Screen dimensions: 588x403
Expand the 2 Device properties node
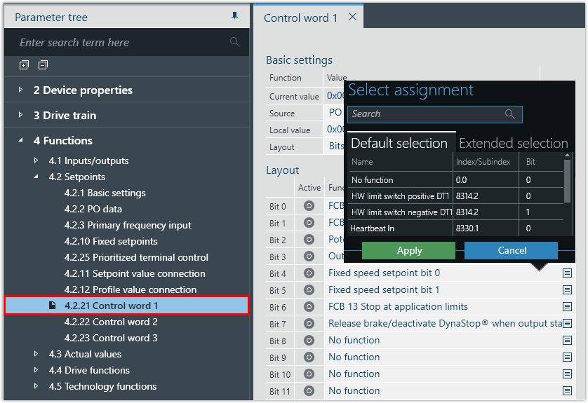point(21,90)
